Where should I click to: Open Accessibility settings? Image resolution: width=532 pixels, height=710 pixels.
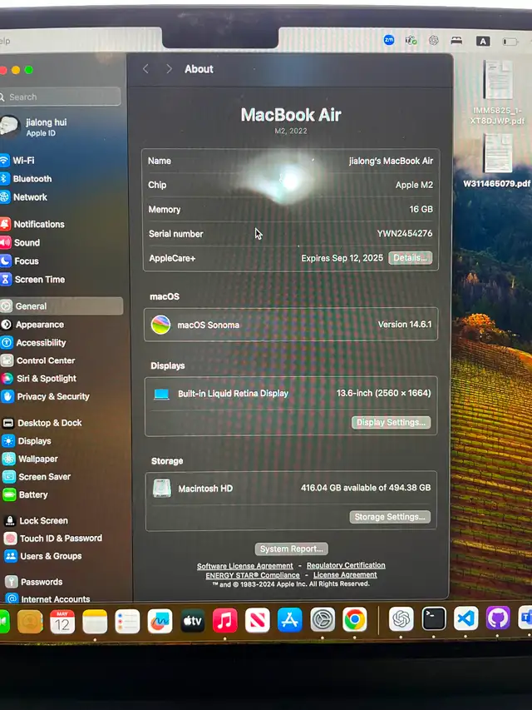pos(34,343)
